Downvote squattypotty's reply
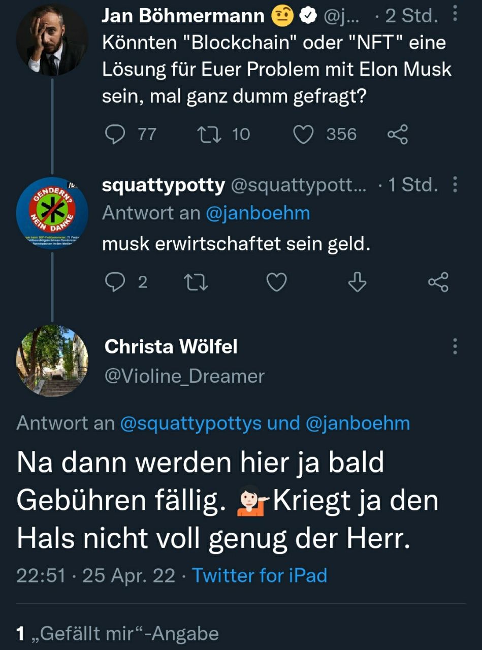The height and width of the screenshot is (650, 482). click(x=357, y=282)
